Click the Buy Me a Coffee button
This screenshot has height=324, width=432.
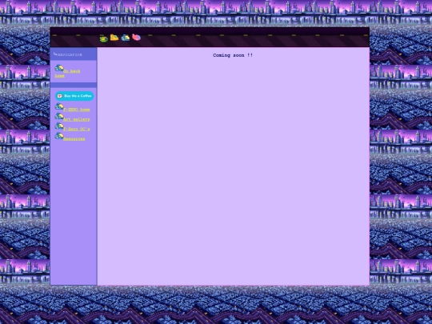pyautogui.click(x=74, y=96)
